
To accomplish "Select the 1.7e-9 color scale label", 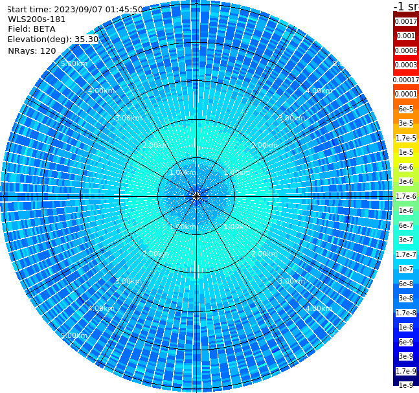I will pos(406,371).
